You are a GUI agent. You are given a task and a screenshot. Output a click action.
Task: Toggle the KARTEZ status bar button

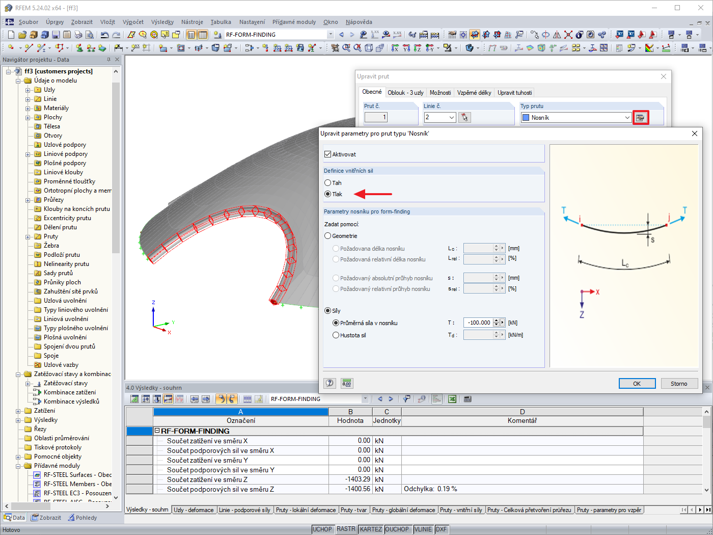coord(371,529)
